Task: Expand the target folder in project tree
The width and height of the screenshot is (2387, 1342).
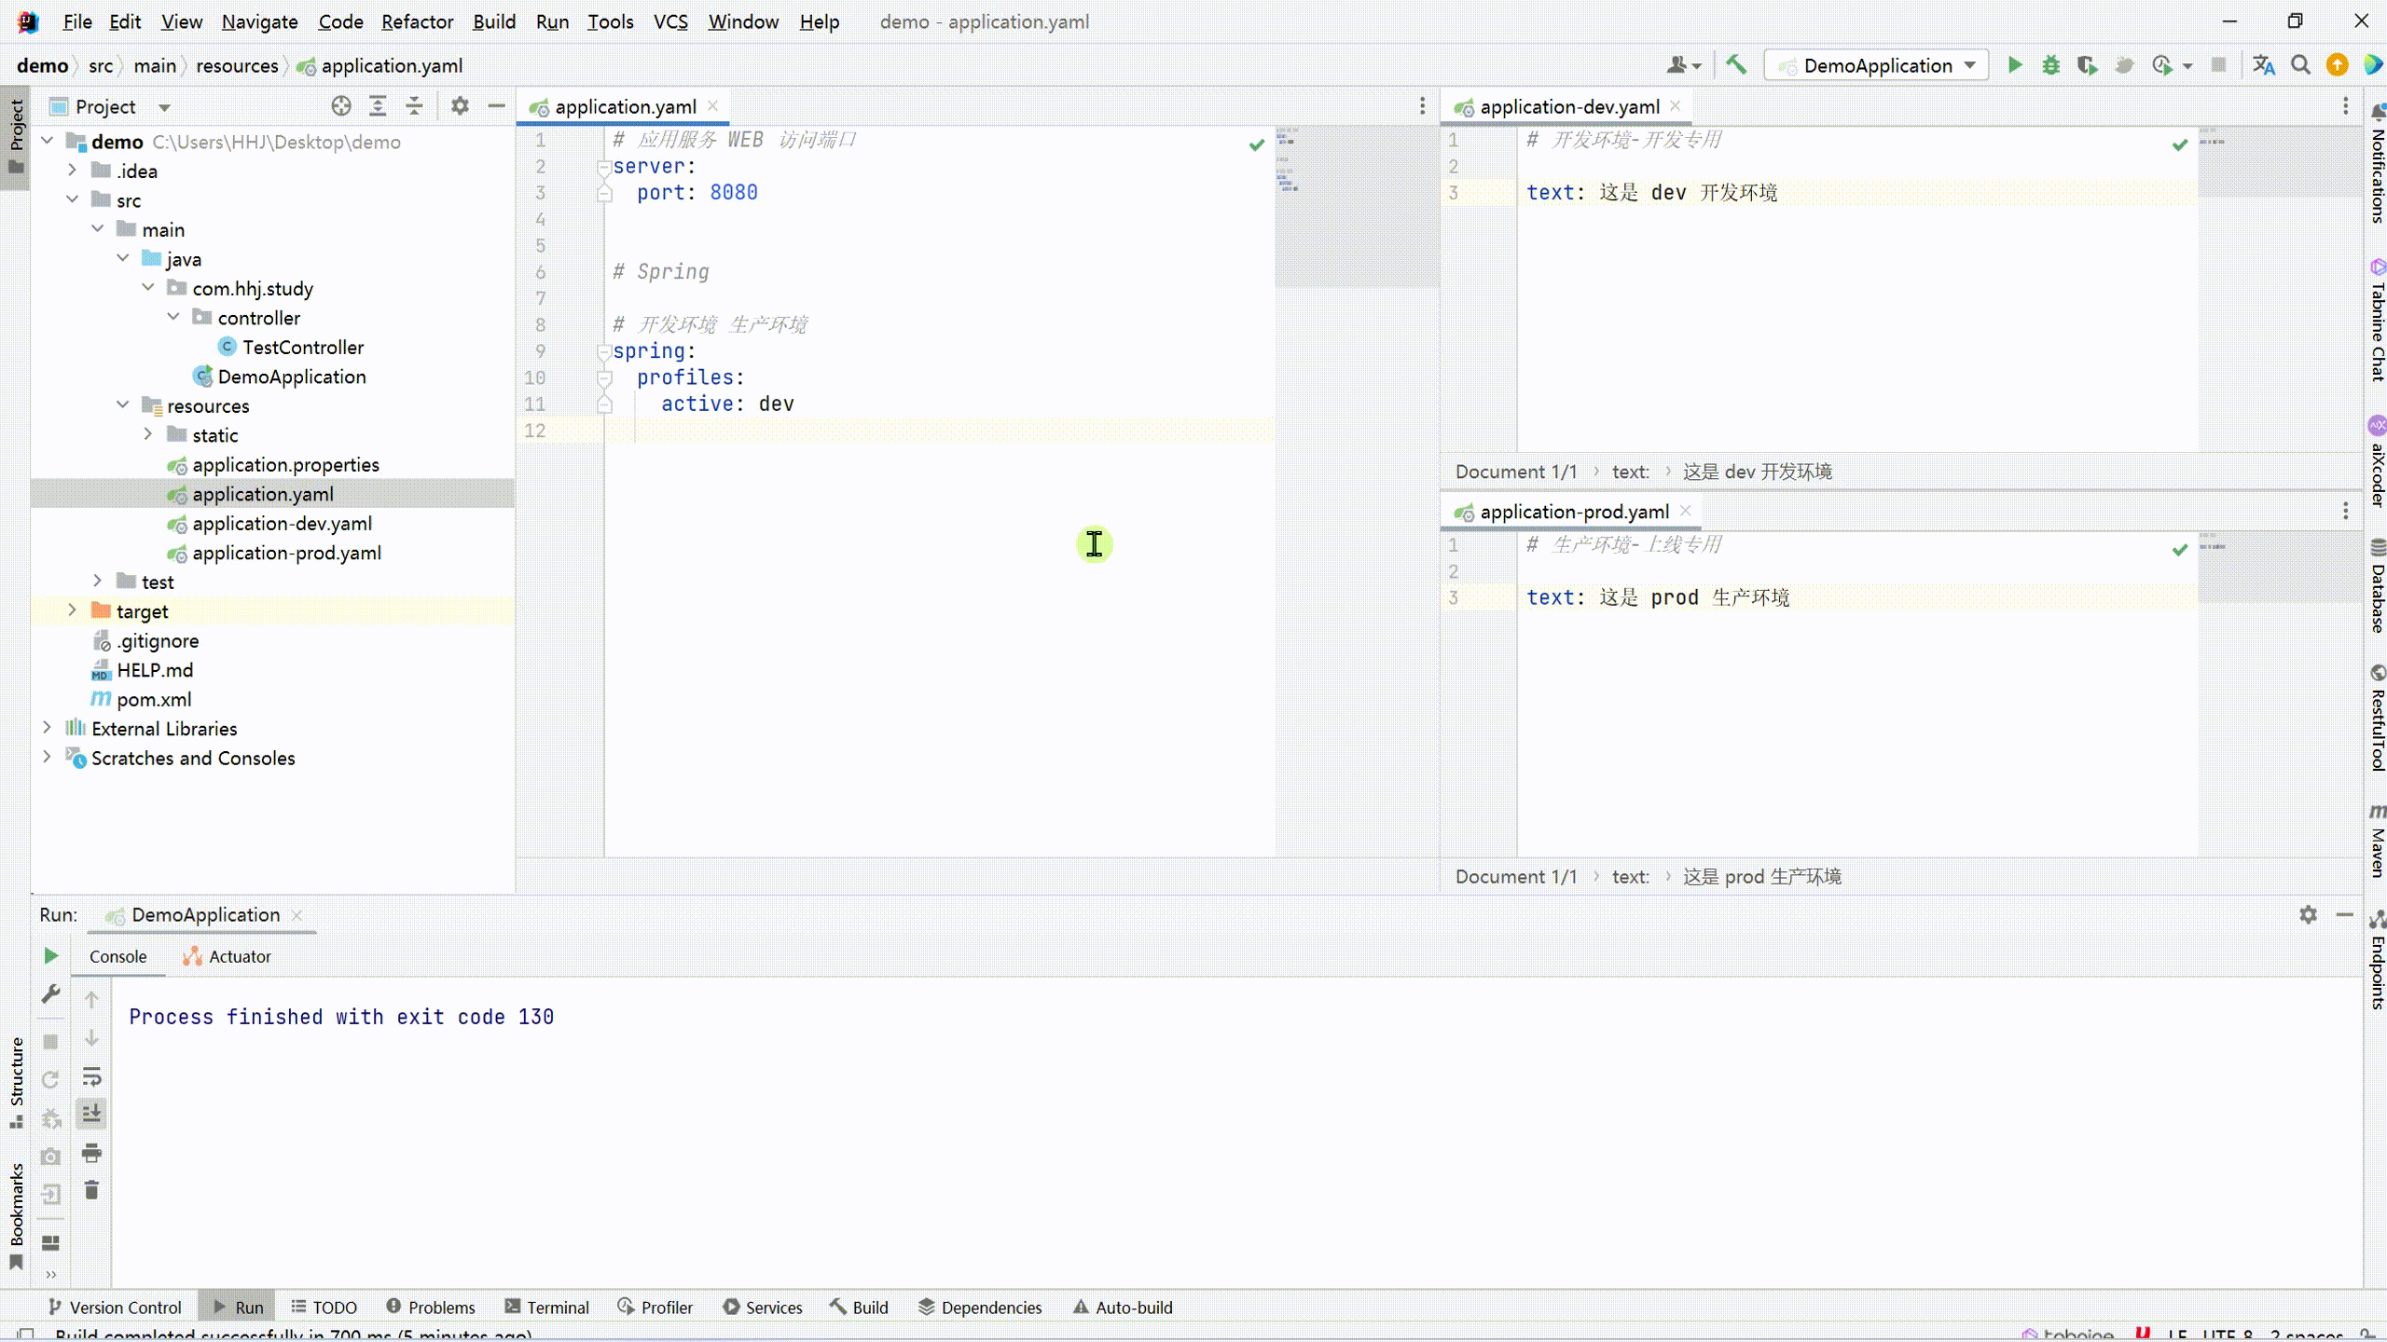Action: pyautogui.click(x=72, y=611)
